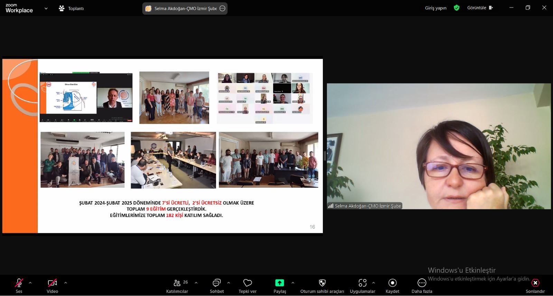The height and width of the screenshot is (296, 553).
Task: Turn on the Video camera
Action: point(52,283)
